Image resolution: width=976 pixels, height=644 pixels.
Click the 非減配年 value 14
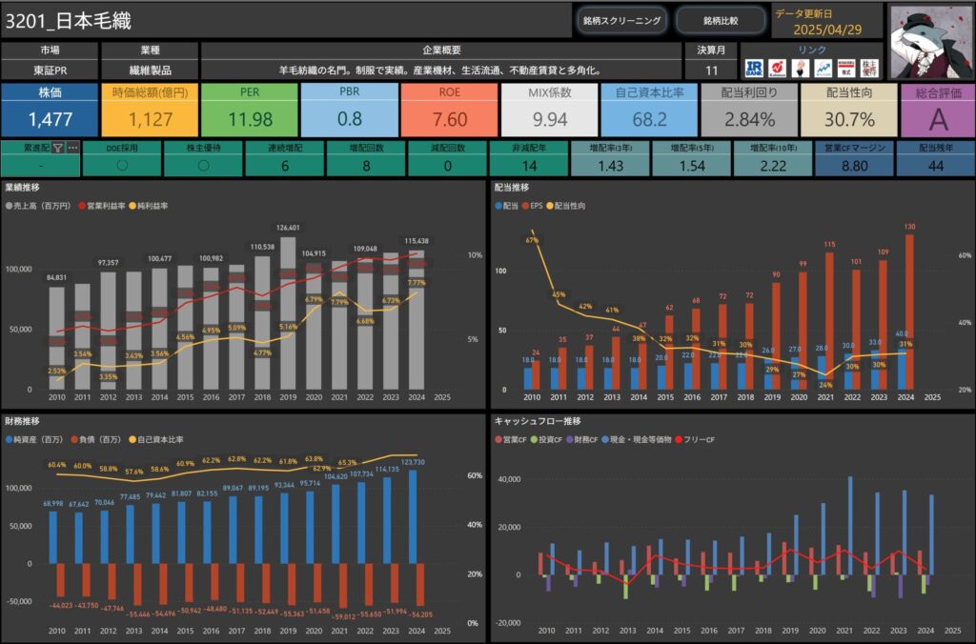(529, 166)
